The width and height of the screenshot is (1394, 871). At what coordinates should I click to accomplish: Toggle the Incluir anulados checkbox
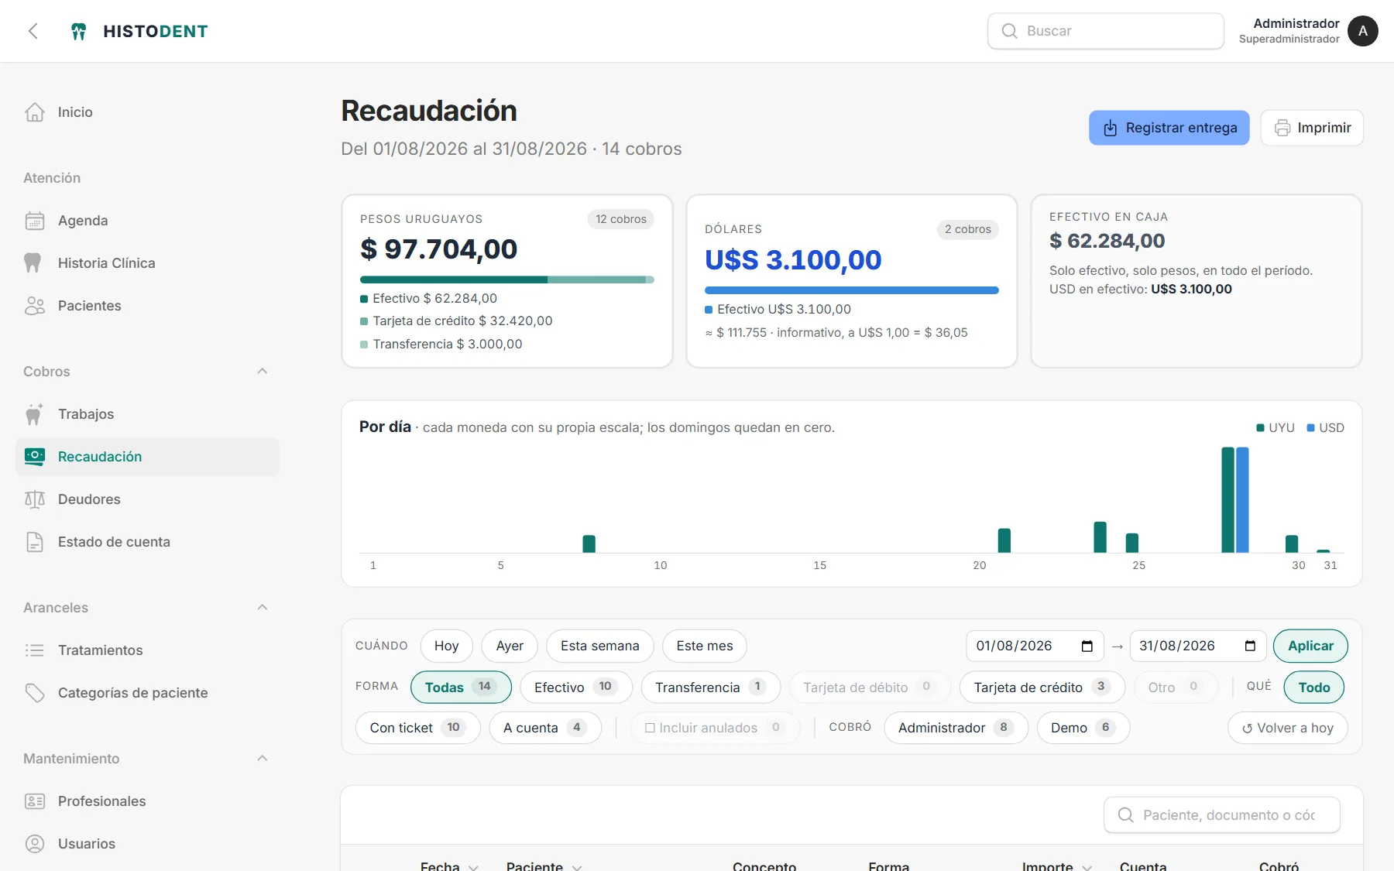pyautogui.click(x=651, y=728)
